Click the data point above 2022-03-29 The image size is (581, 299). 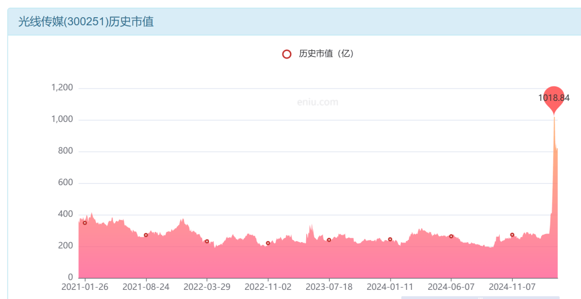[x=207, y=242]
